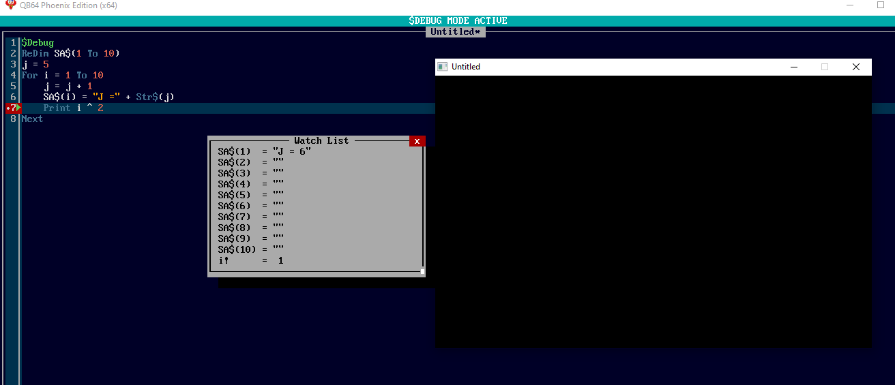Select watch entry SA$(10)

[x=251, y=249]
